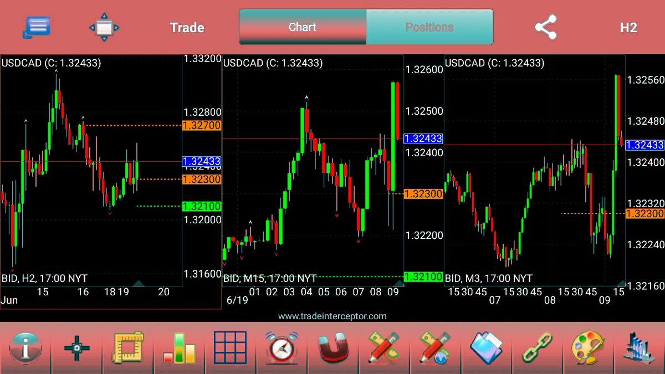
Task: Tap the move/expand window arrows icon
Action: click(x=104, y=27)
